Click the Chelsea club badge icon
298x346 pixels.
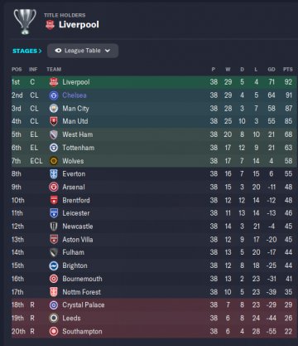click(54, 95)
